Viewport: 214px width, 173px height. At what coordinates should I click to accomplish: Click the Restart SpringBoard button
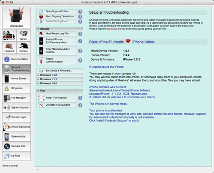[x=57, y=21]
